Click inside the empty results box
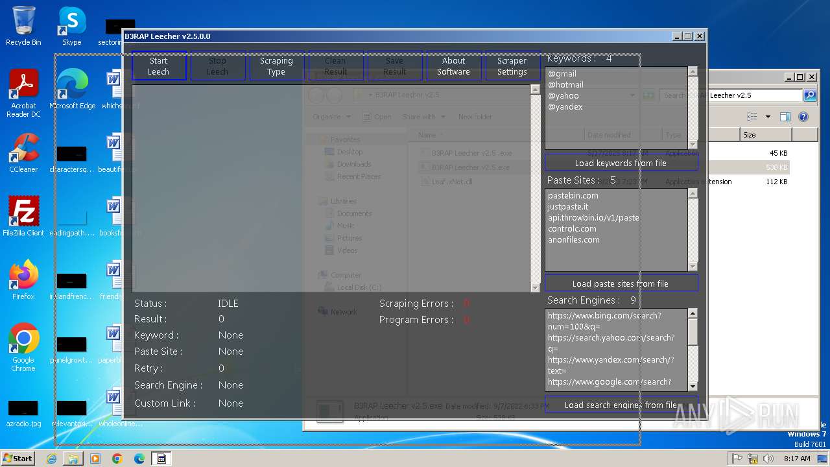Screen dimensions: 830x467 331,188
